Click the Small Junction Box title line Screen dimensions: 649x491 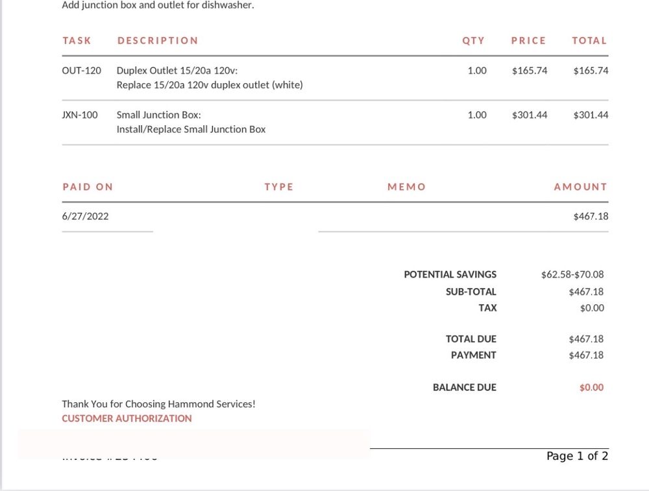click(158, 115)
